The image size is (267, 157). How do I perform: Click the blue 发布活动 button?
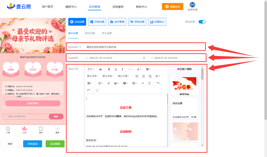pos(32,144)
